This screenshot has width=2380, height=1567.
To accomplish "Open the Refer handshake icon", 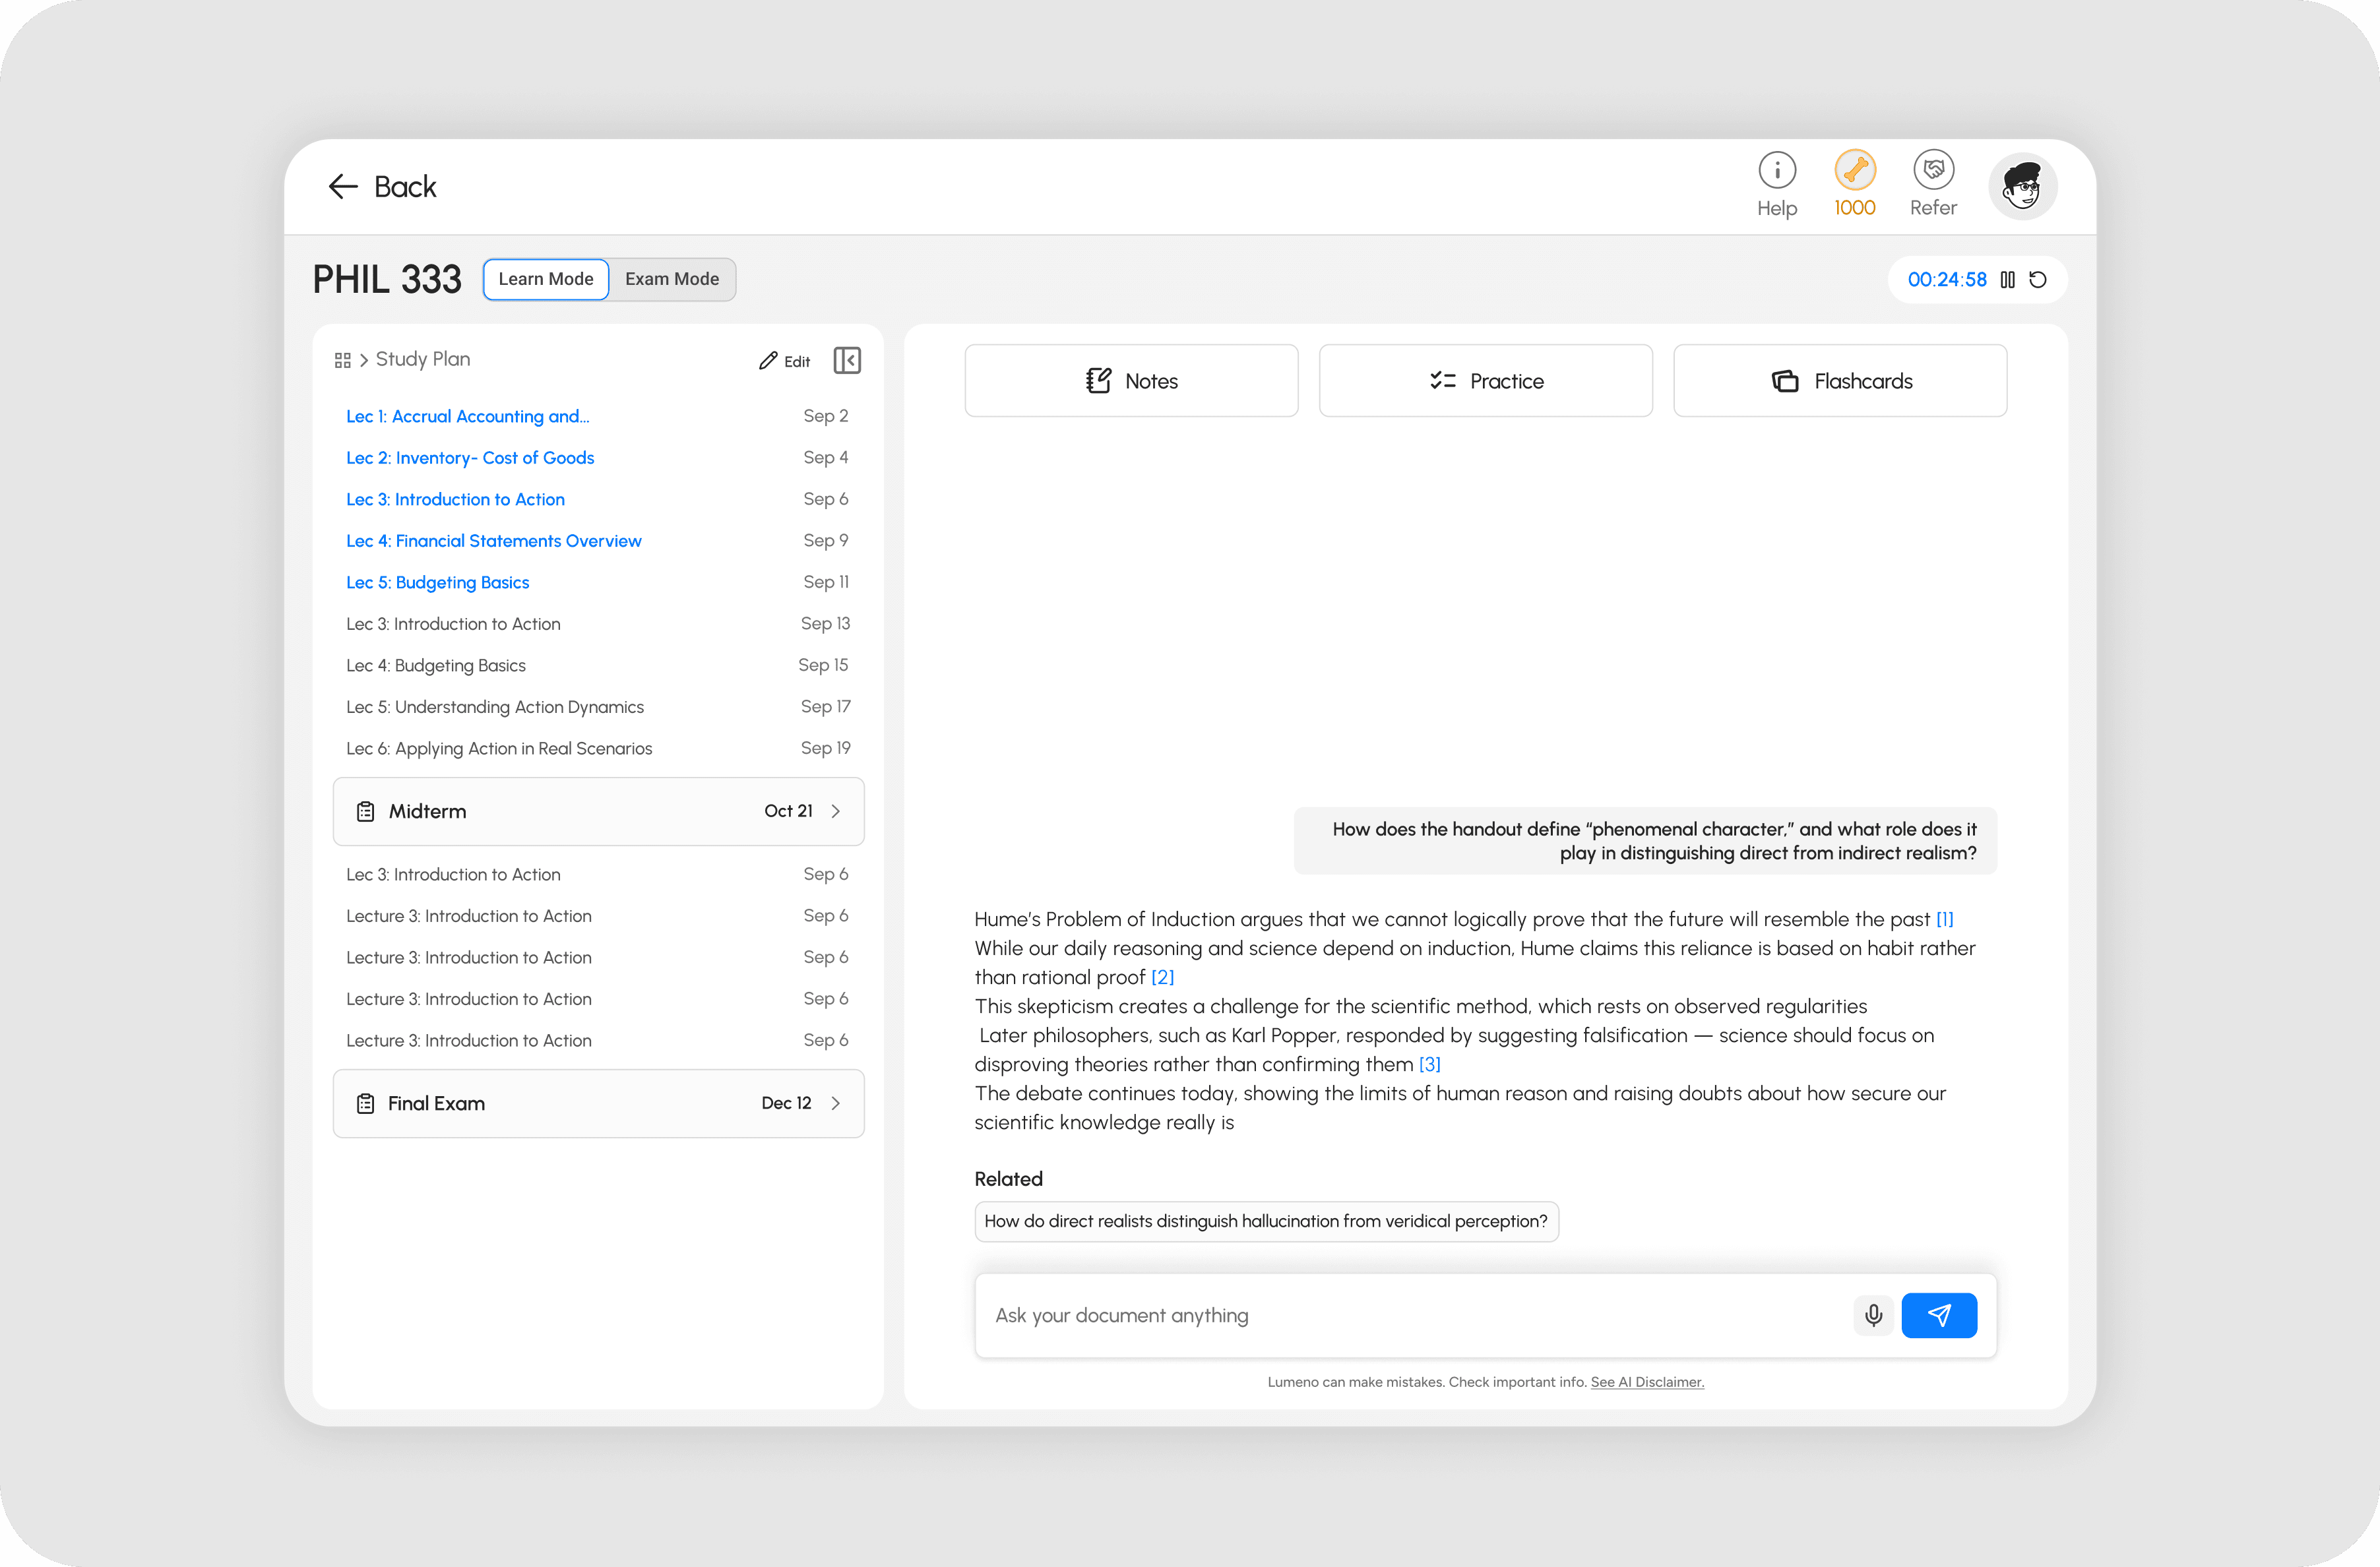I will tap(1932, 170).
